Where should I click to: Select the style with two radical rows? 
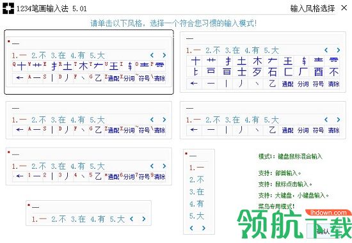(262, 62)
